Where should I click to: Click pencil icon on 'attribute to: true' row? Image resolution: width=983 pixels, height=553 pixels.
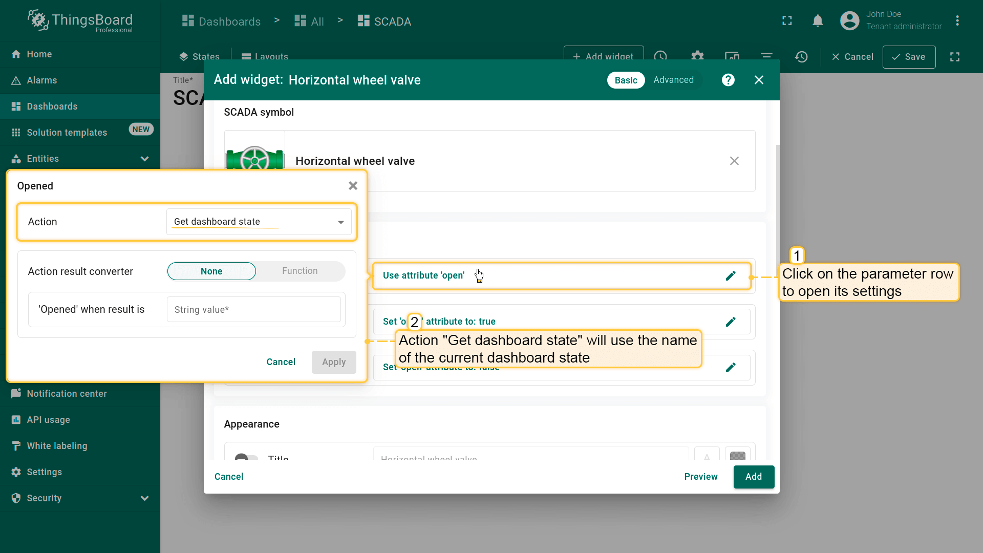click(731, 322)
